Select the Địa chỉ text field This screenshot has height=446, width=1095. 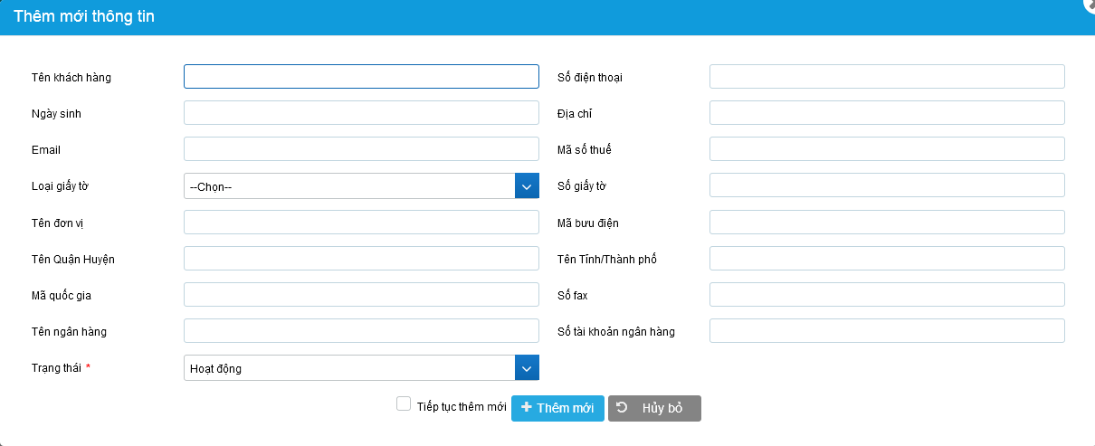(x=887, y=113)
